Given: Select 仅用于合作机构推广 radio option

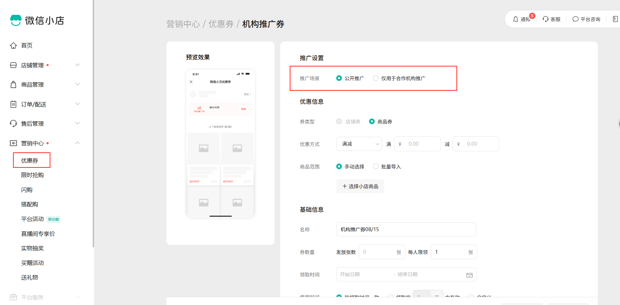Looking at the screenshot, I should click(376, 78).
